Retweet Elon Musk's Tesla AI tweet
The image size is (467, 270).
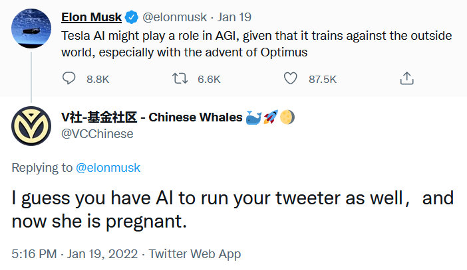coord(180,79)
